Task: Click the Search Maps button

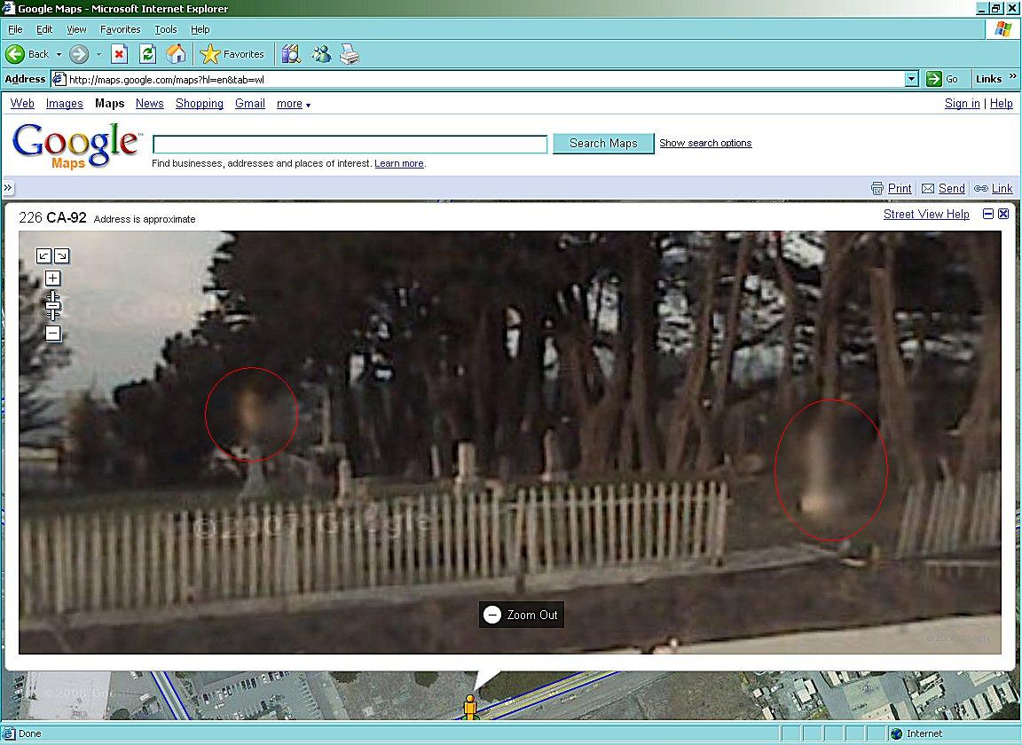Action: (x=603, y=143)
